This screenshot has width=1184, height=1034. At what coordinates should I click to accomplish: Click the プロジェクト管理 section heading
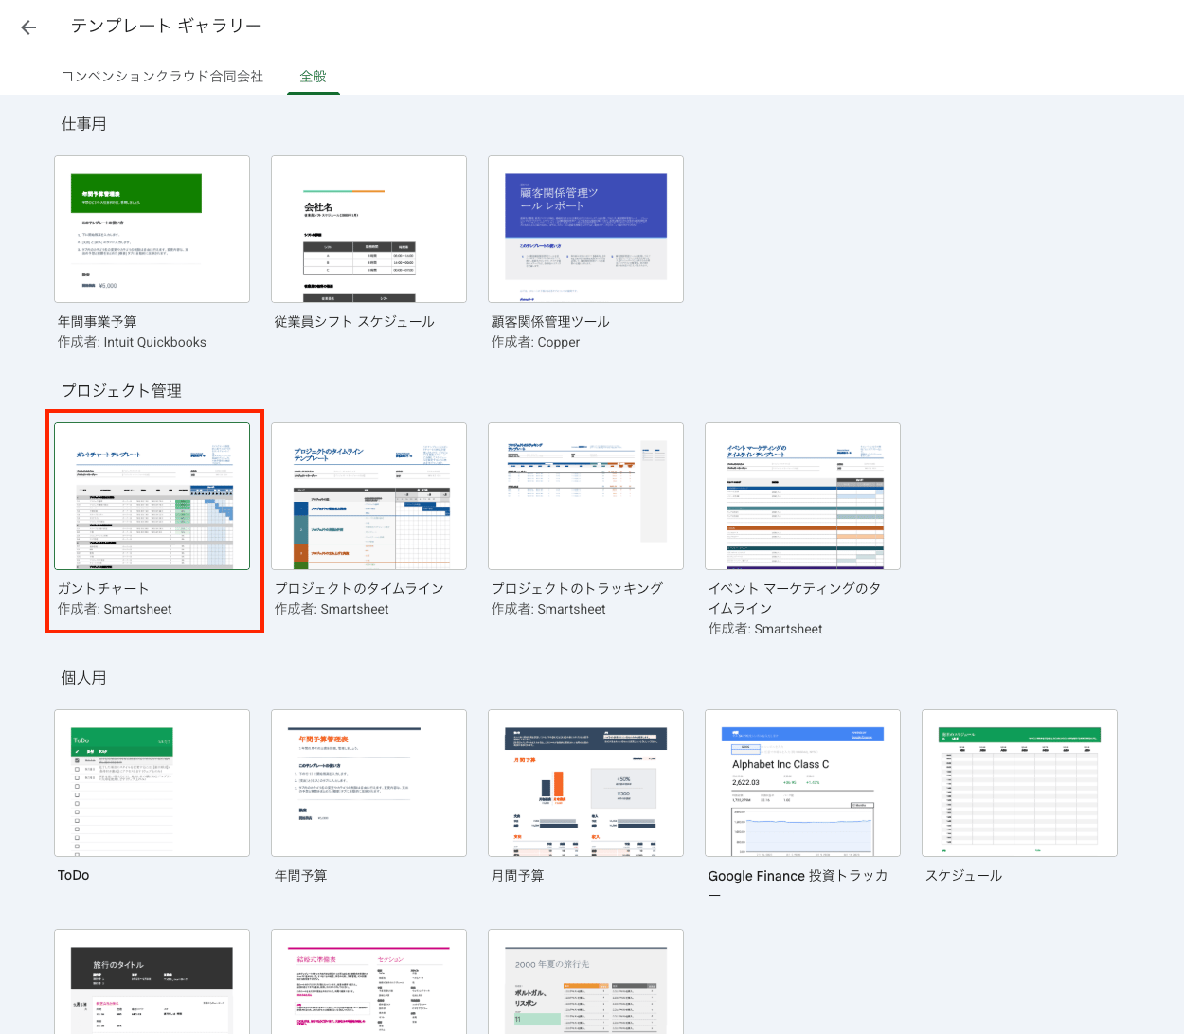[121, 391]
